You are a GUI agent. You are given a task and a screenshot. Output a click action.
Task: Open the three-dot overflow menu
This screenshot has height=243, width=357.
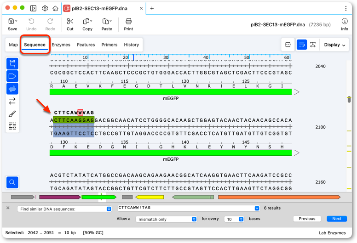click(x=345, y=8)
